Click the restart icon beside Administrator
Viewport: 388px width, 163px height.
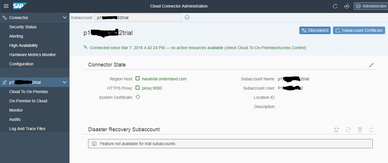[x=347, y=6]
